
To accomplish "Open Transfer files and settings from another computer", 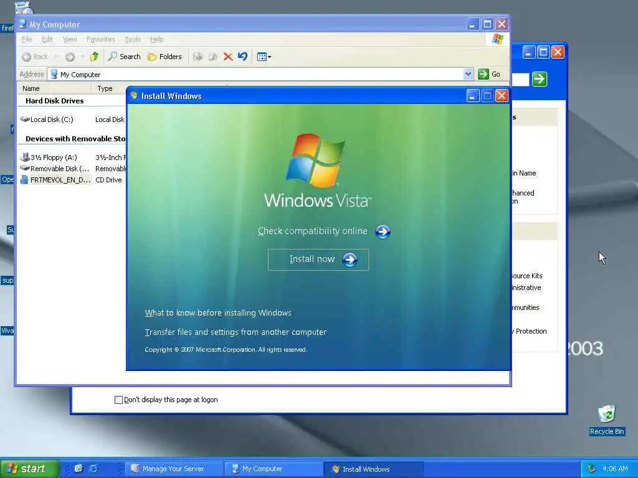I will (x=236, y=332).
